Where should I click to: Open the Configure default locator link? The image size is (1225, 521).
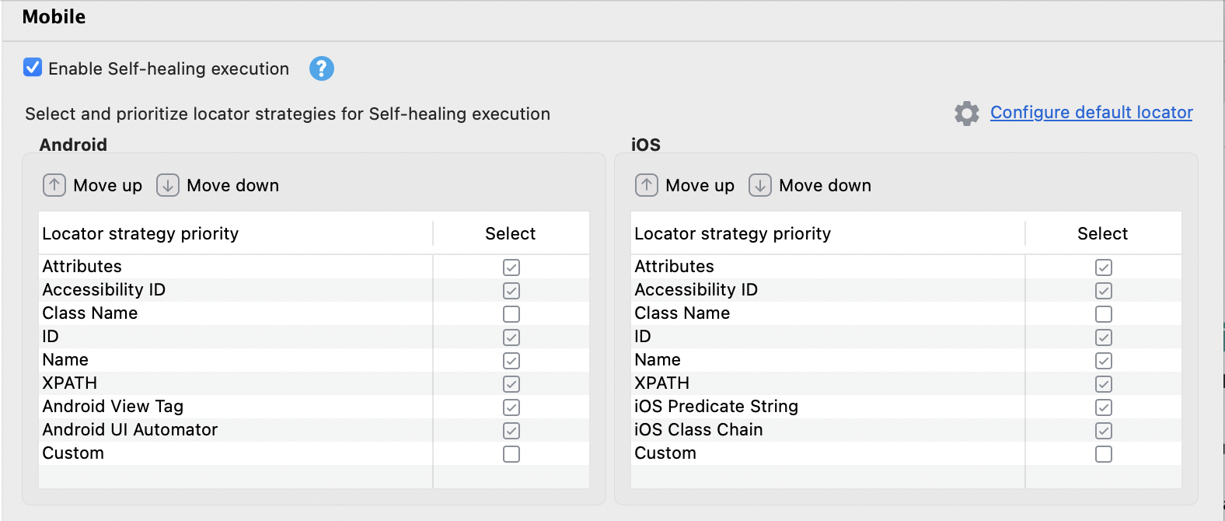point(1091,113)
